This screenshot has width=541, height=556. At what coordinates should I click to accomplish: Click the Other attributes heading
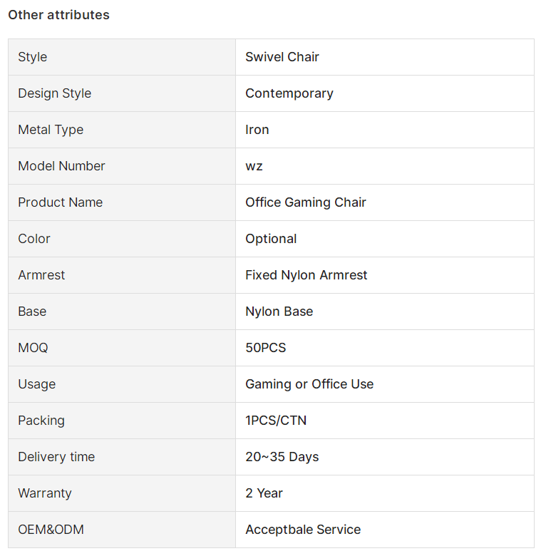click(59, 15)
